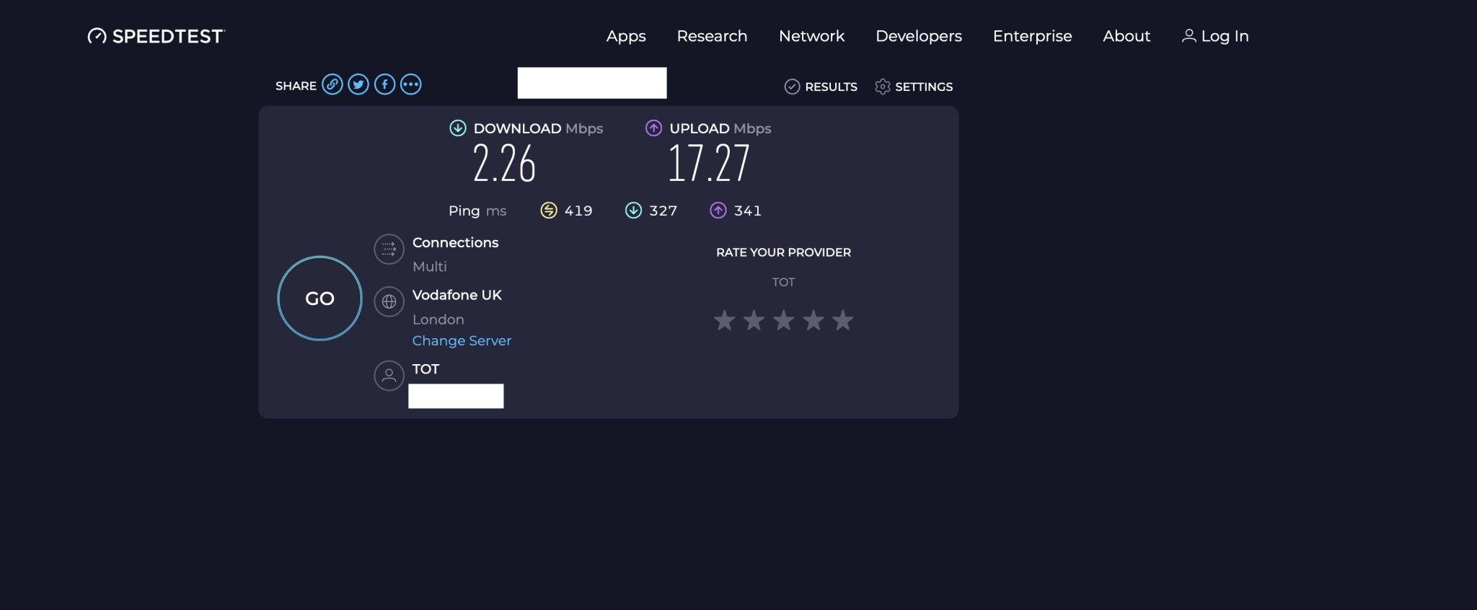Click the DOWNLOAD Mbps label
This screenshot has height=610, width=1477.
pyautogui.click(x=538, y=128)
